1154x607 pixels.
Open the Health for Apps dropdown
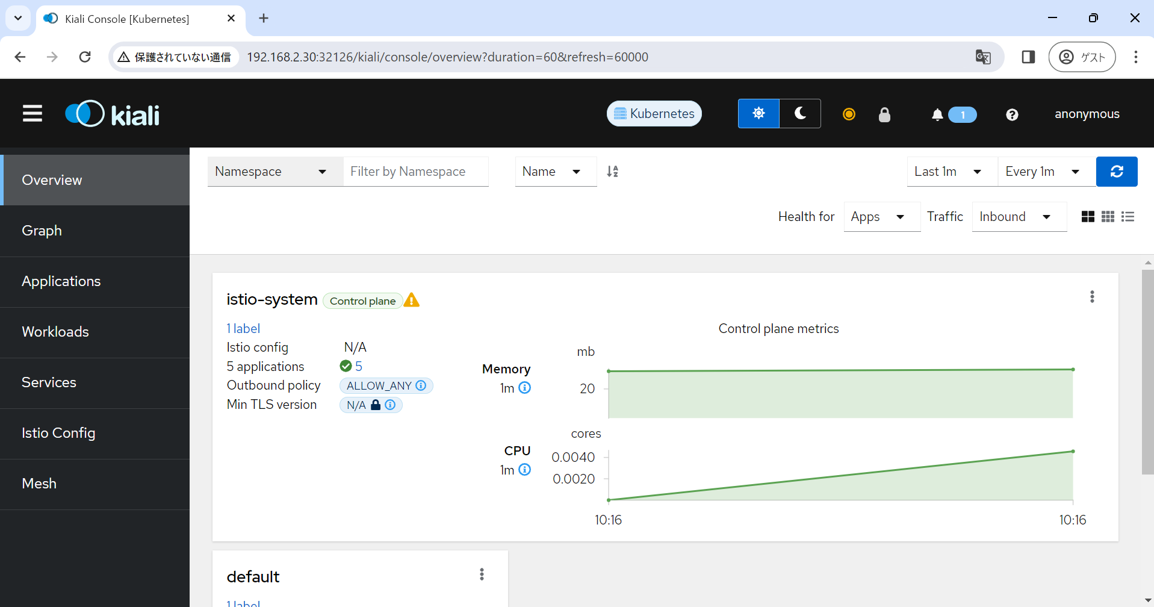click(x=881, y=216)
